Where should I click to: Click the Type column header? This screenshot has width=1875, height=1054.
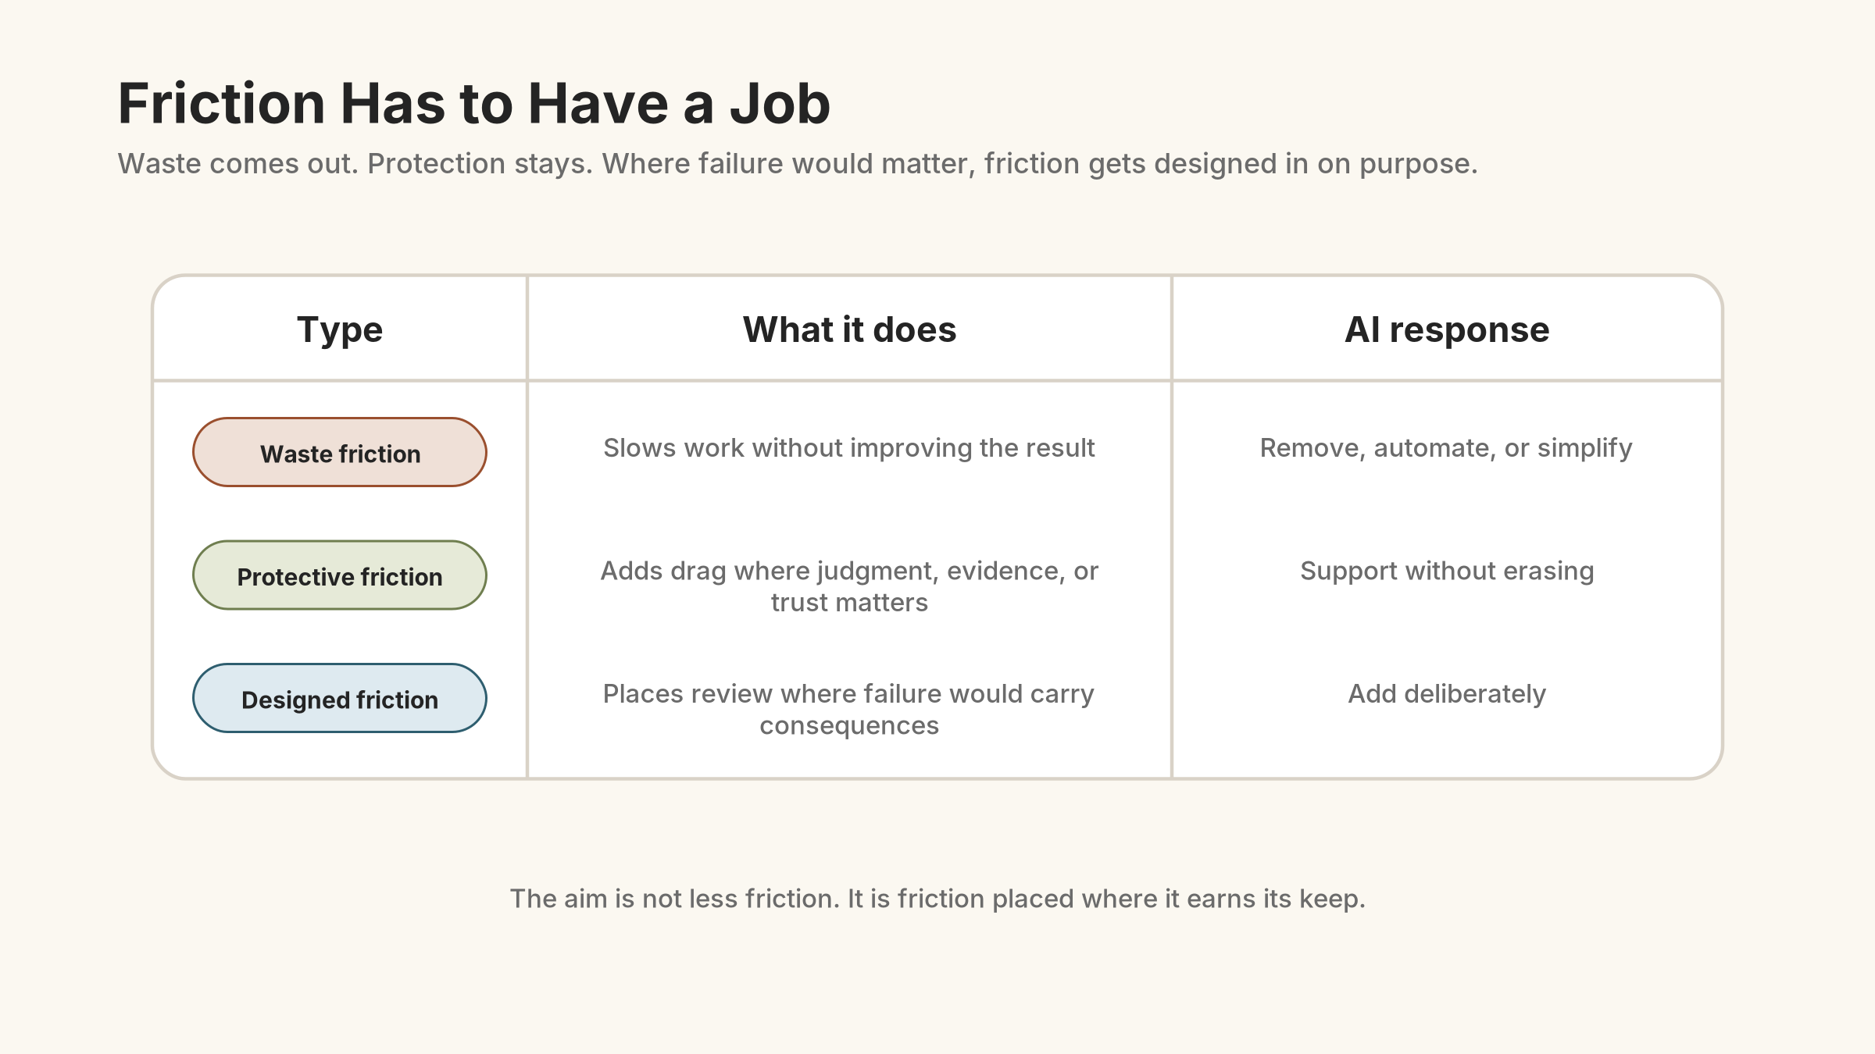(340, 329)
